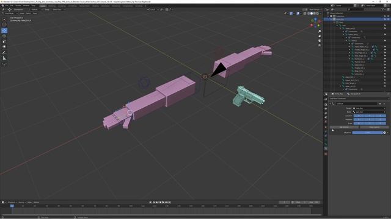
Task: Click the timeline horizontal scrollbar
Action: point(161,215)
